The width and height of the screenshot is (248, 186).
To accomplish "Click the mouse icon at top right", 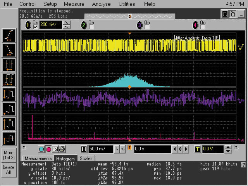I will point(233,14).
